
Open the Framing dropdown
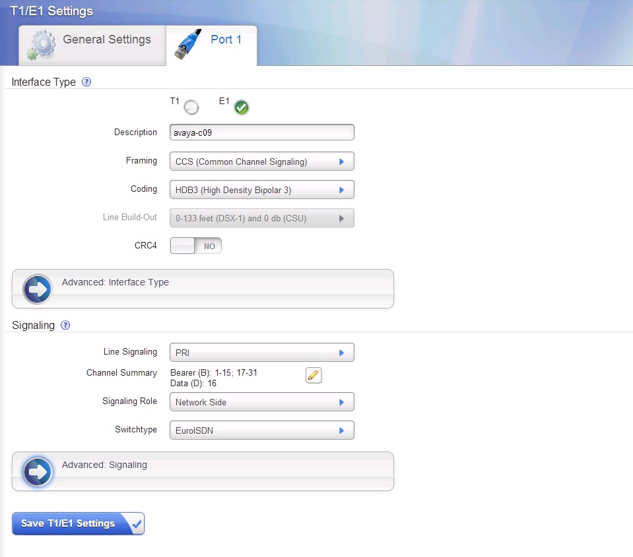261,161
